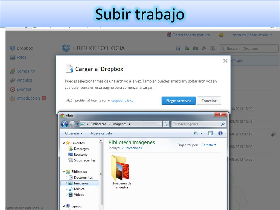Expand the Vídeos tree node

tap(66, 195)
